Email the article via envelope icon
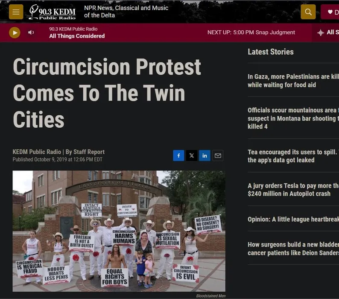 (x=218, y=155)
